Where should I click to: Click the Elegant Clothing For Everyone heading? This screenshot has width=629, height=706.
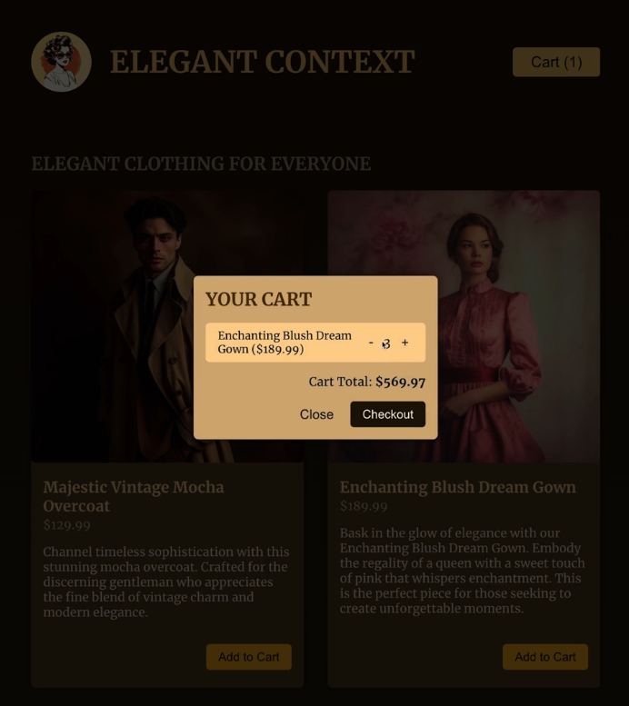pyautogui.click(x=201, y=164)
